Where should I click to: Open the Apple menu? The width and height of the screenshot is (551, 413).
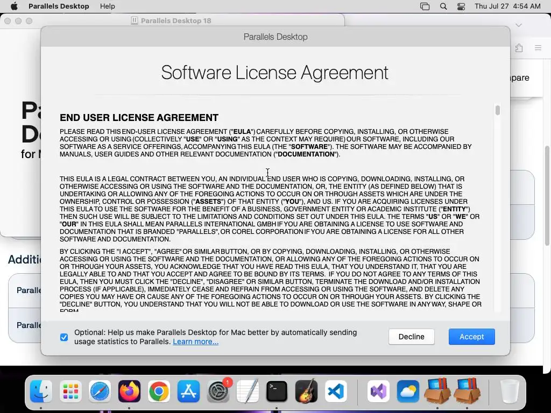click(x=14, y=6)
